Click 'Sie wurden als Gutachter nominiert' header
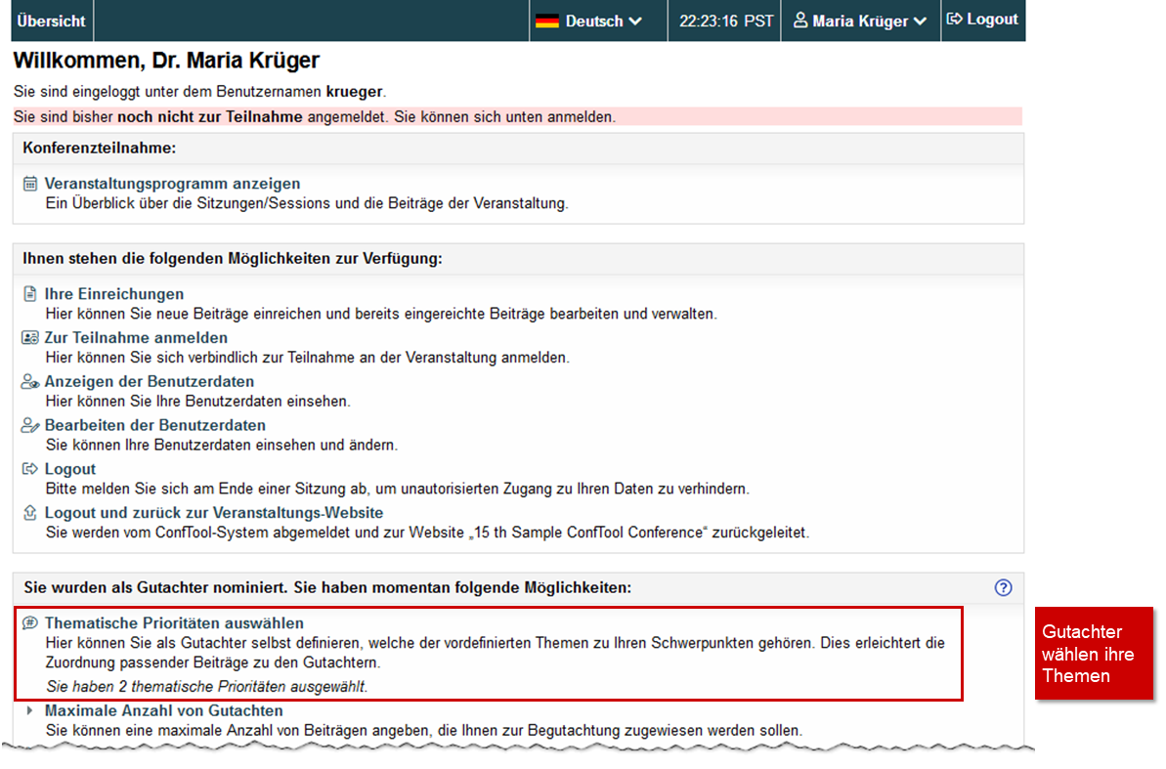The width and height of the screenshot is (1166, 769). coord(327,587)
